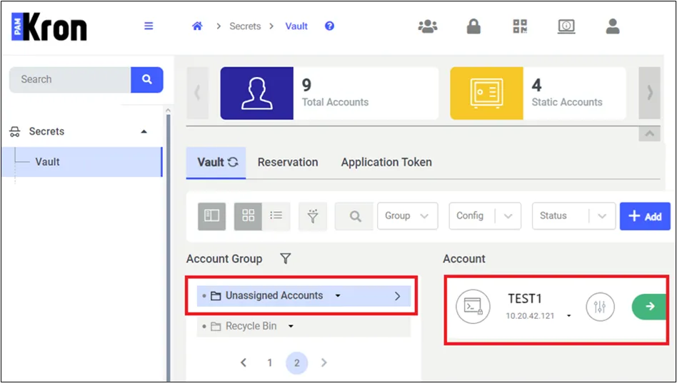Switch to list view layout
Image resolution: width=677 pixels, height=383 pixels.
pyautogui.click(x=276, y=215)
